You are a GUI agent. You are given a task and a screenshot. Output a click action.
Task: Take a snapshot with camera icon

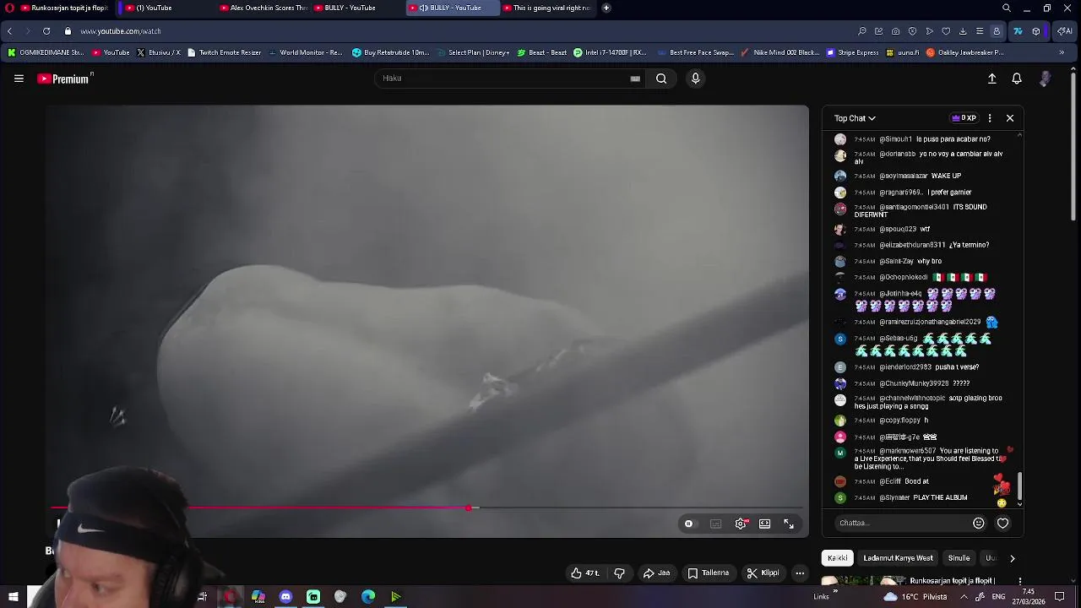[895, 31]
